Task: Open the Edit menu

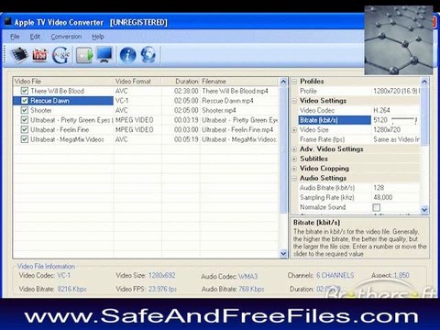Action: (35, 37)
